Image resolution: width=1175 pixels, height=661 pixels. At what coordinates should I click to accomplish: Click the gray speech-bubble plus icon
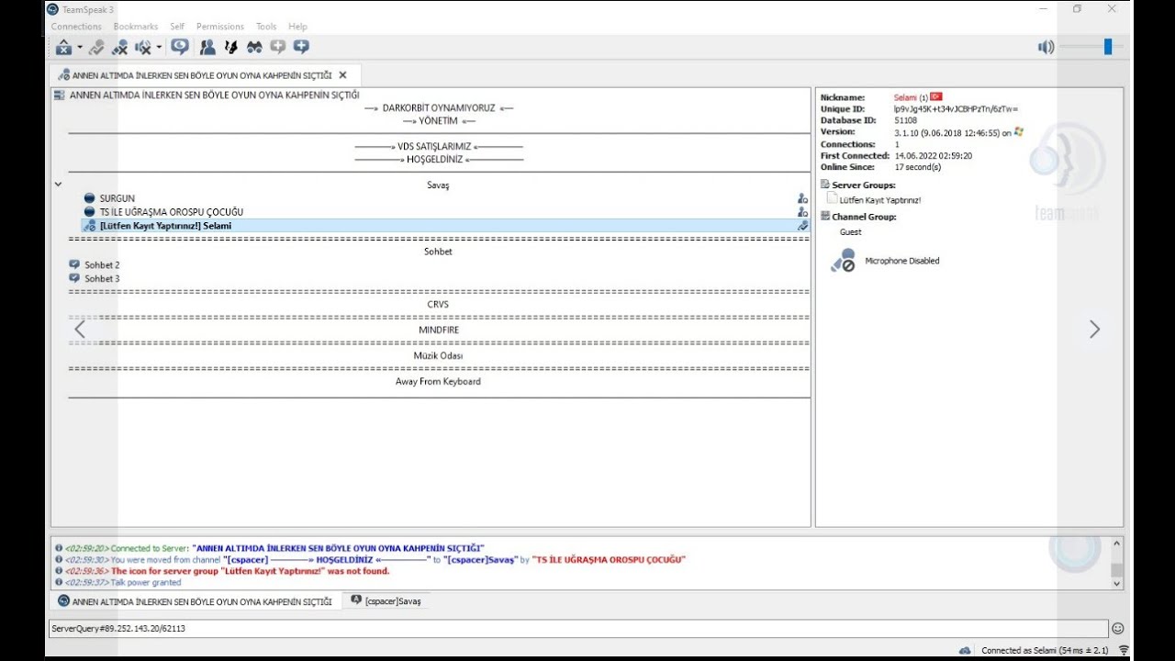[277, 47]
